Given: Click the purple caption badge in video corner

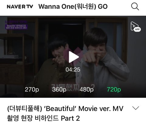Looking at the screenshot, I should [16, 25].
